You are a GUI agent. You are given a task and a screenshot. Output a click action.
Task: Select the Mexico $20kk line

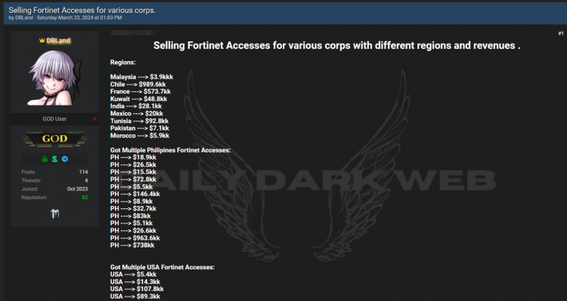137,114
